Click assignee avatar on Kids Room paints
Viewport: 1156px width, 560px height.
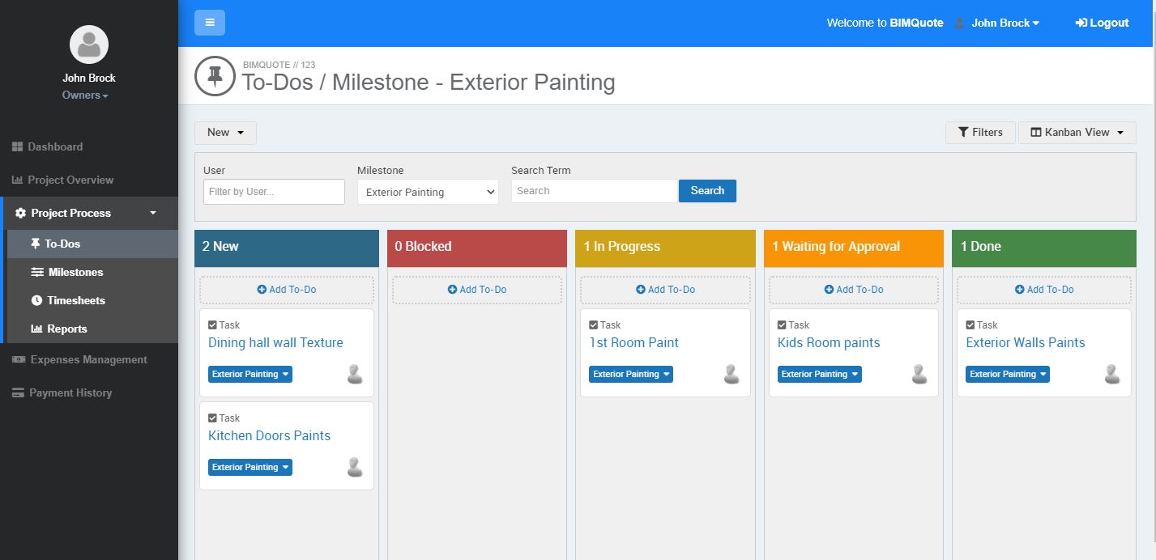pos(919,374)
